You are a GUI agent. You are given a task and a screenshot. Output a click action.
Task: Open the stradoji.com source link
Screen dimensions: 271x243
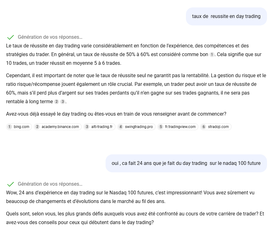[x=218, y=127]
